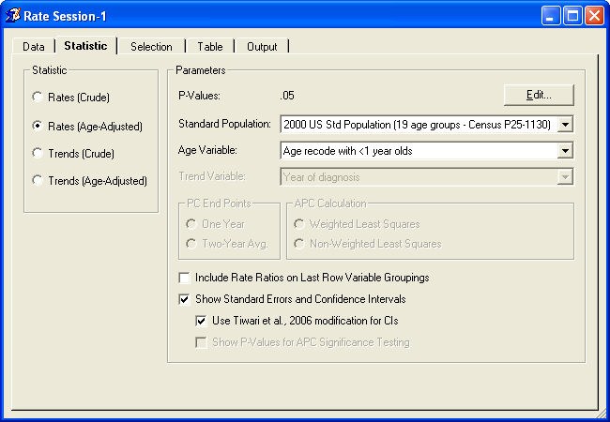Expand the Standard Population dropdown arrow
This screenshot has height=422, width=610.
pos(564,124)
